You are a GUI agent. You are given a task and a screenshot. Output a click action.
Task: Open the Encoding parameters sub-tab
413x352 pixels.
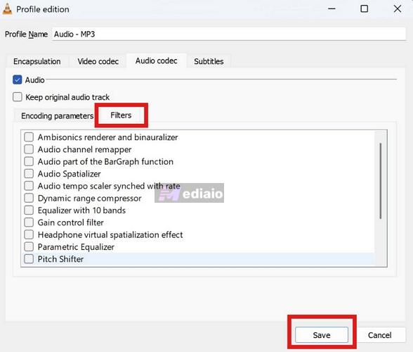tap(57, 115)
